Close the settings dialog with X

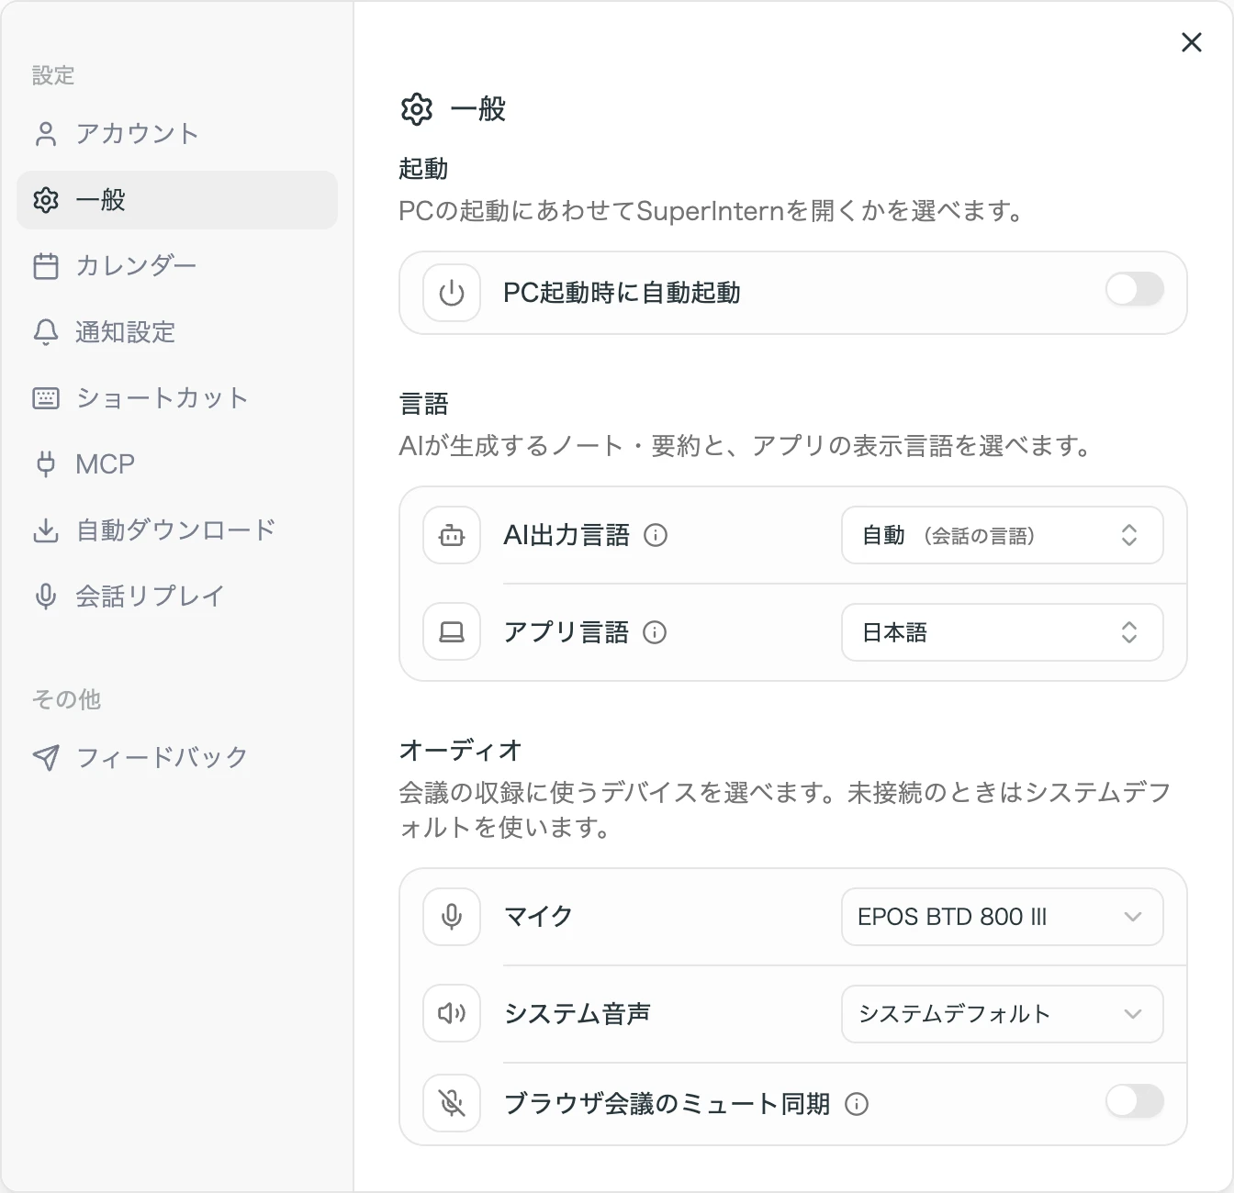1192,42
